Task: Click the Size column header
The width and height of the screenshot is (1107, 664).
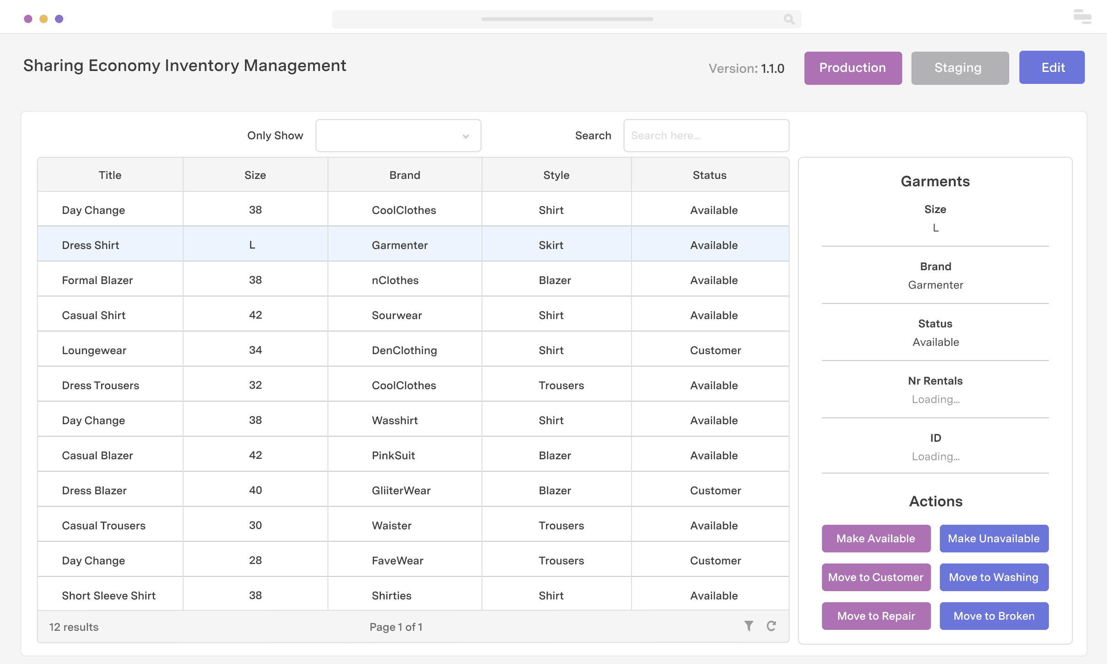Action: tap(255, 175)
